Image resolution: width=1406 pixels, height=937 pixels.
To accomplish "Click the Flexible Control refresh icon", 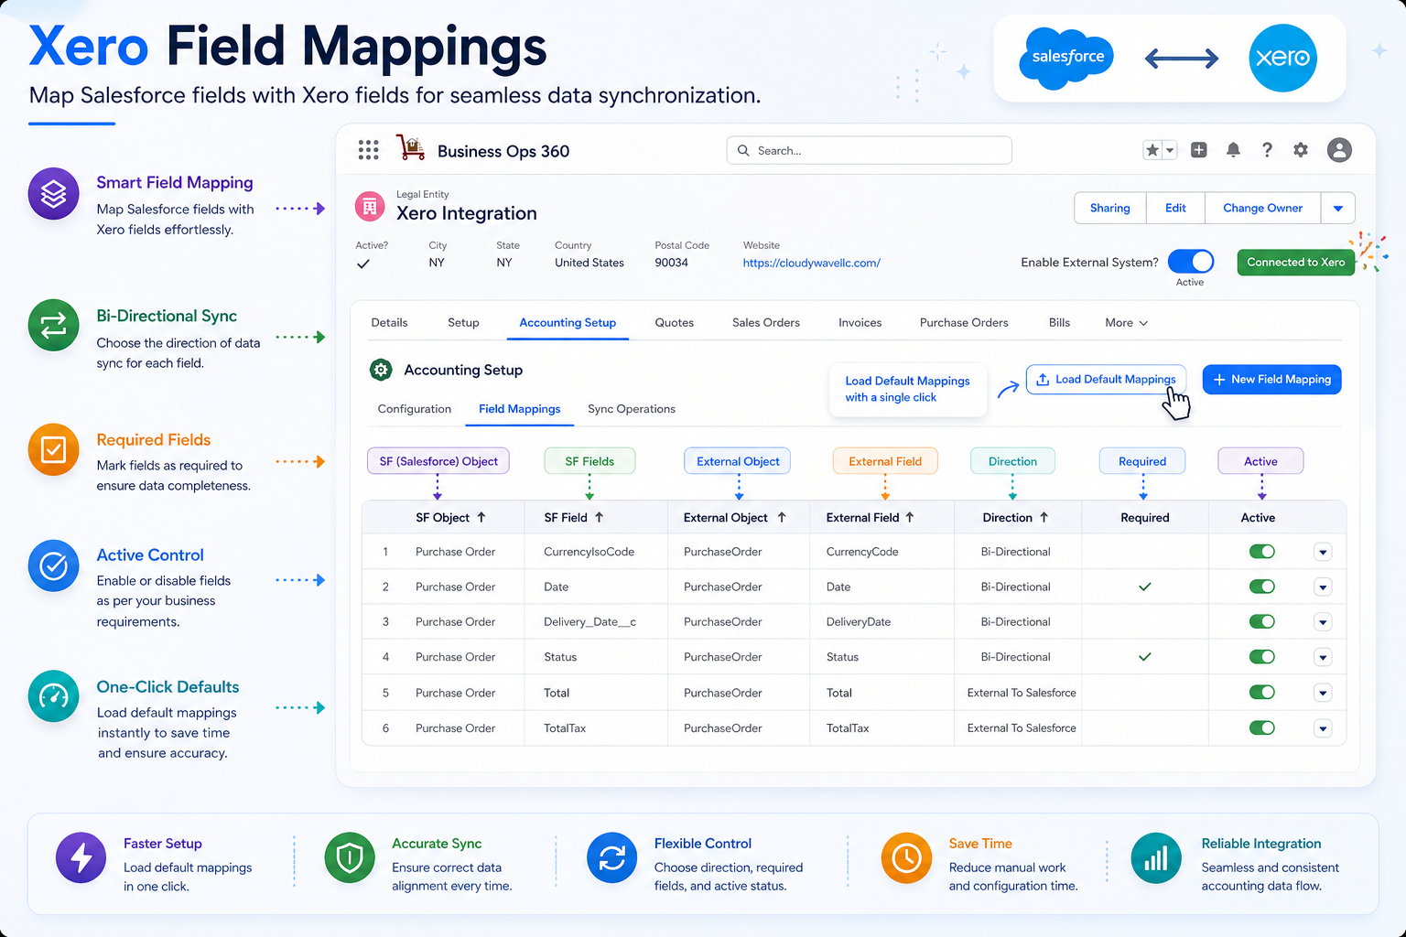I will pyautogui.click(x=611, y=857).
